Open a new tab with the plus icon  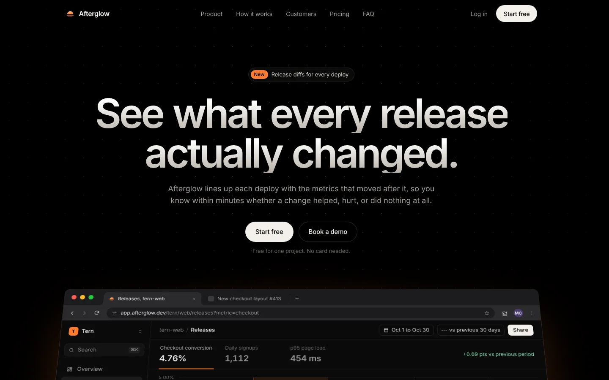pos(297,299)
